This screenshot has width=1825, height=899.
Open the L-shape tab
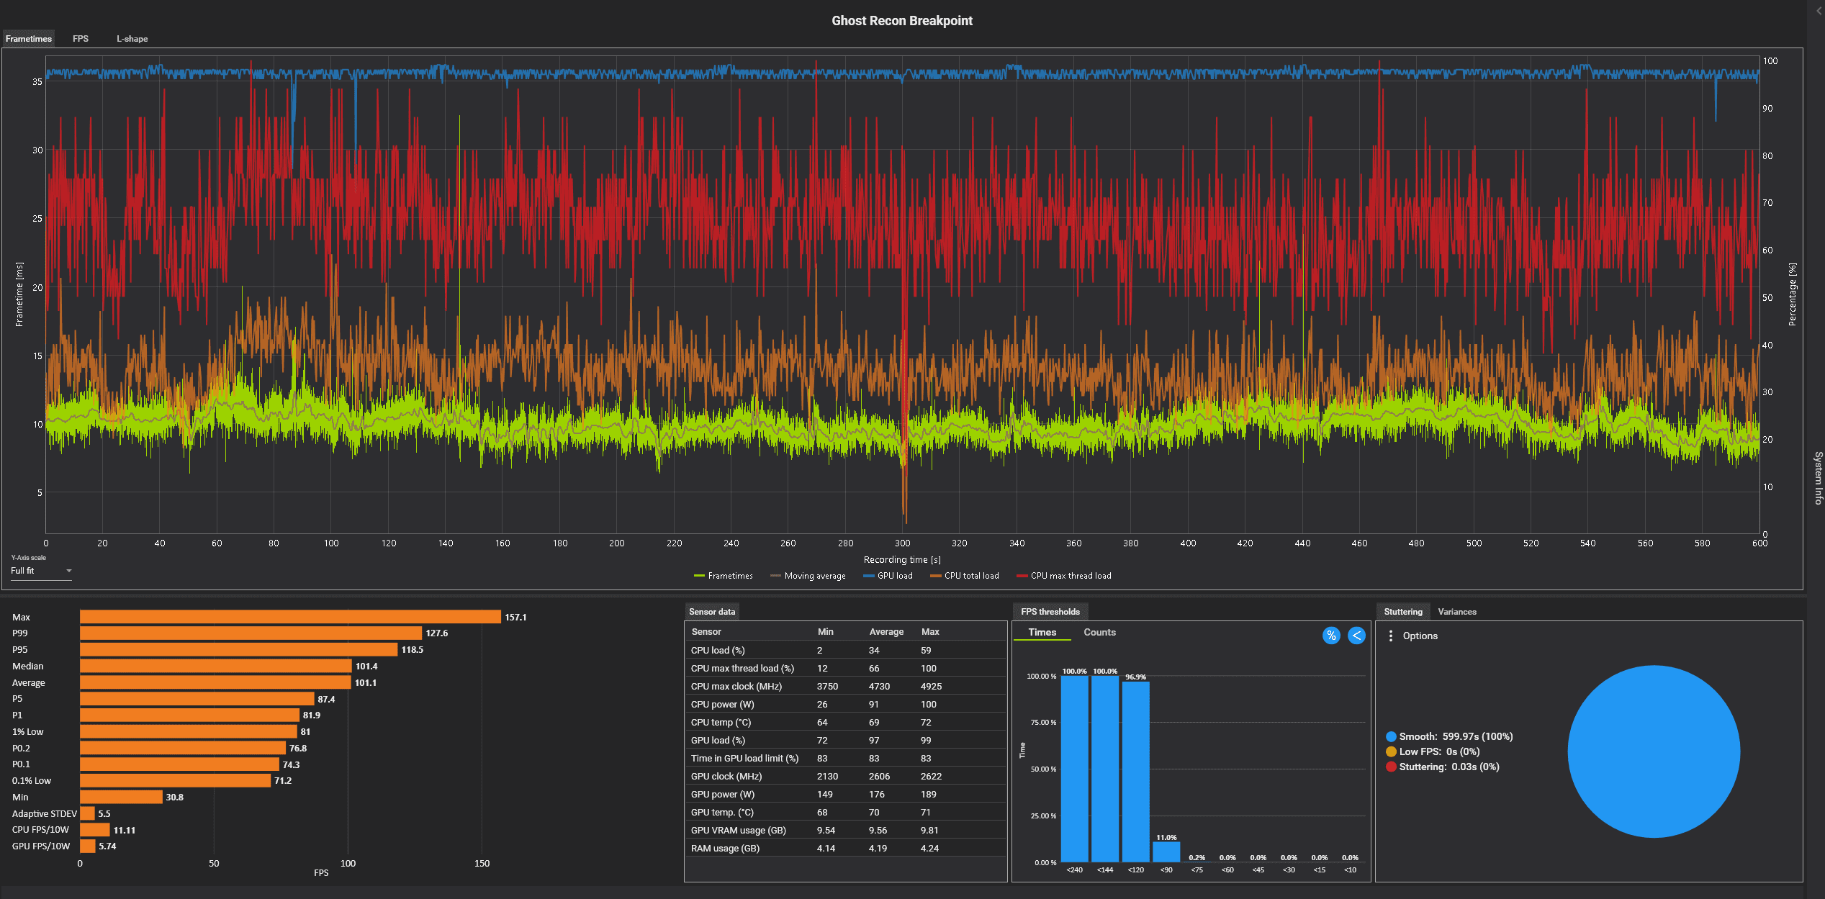132,39
